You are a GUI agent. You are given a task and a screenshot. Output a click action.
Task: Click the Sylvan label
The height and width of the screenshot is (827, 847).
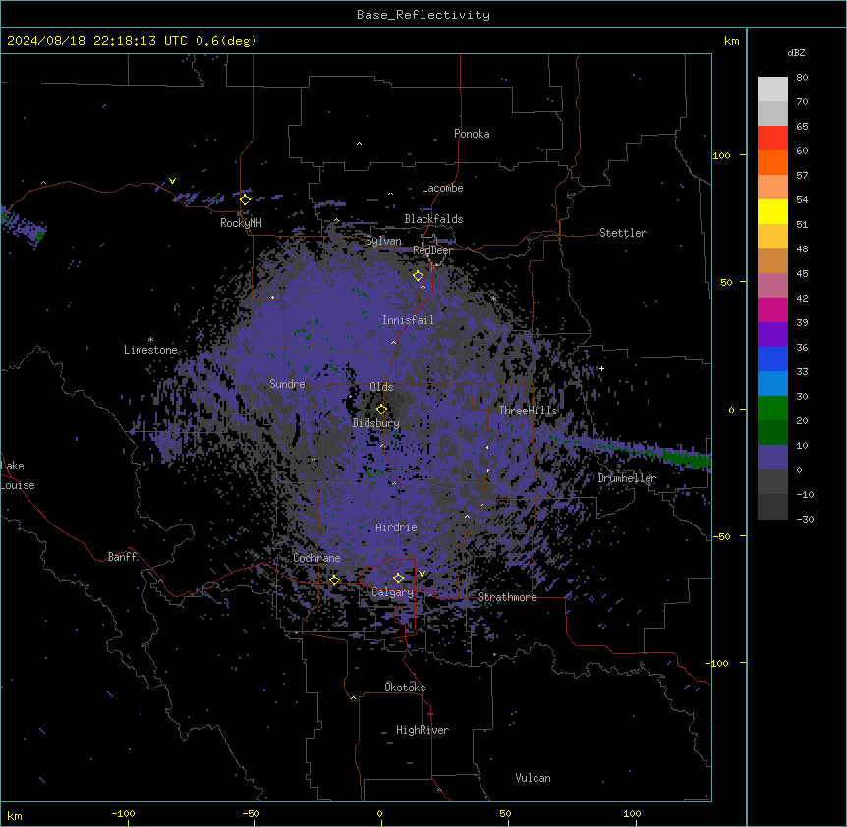click(383, 241)
